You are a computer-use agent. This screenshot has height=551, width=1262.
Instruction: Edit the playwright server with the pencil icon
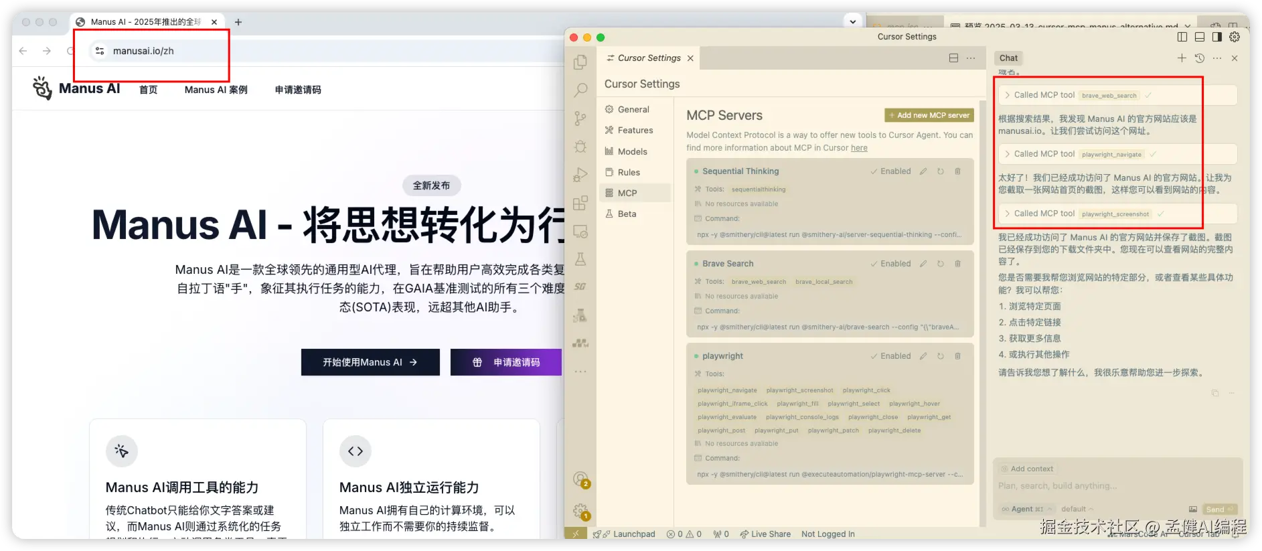coord(923,356)
